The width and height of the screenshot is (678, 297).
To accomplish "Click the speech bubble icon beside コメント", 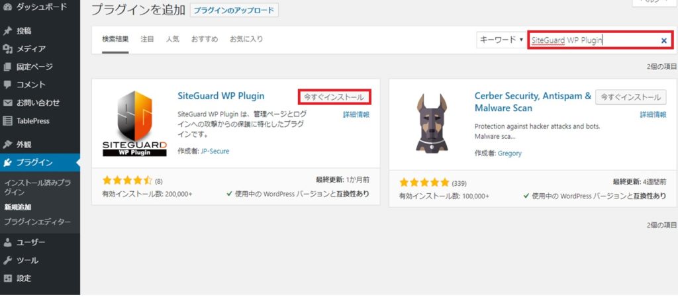I will point(7,85).
